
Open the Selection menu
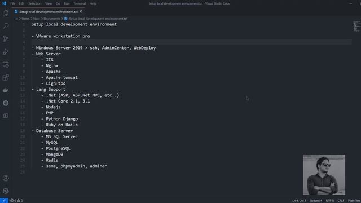[35, 3]
